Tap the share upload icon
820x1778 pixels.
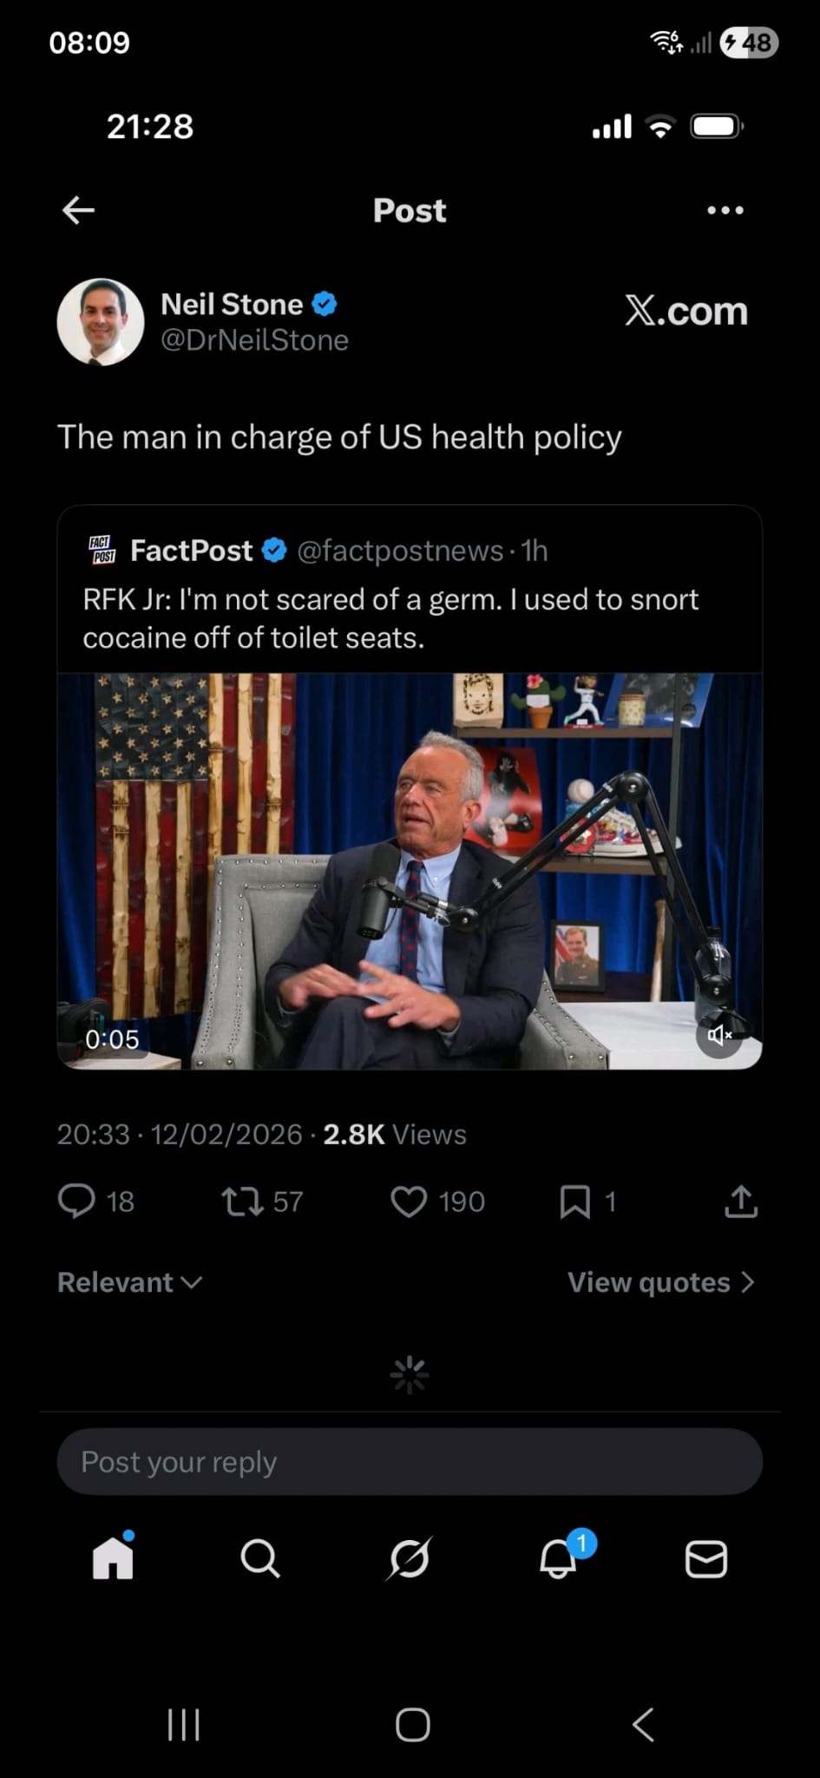point(741,1202)
